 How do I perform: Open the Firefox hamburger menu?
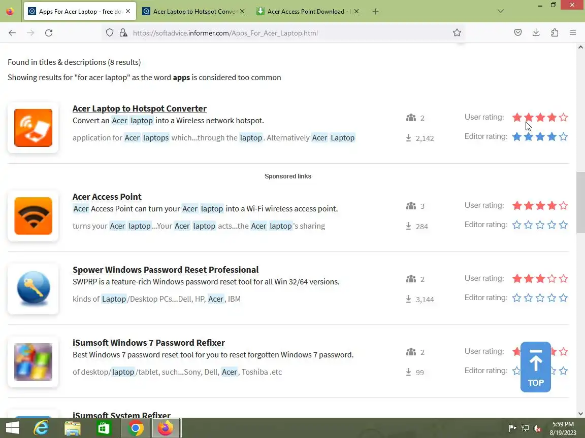573,33
